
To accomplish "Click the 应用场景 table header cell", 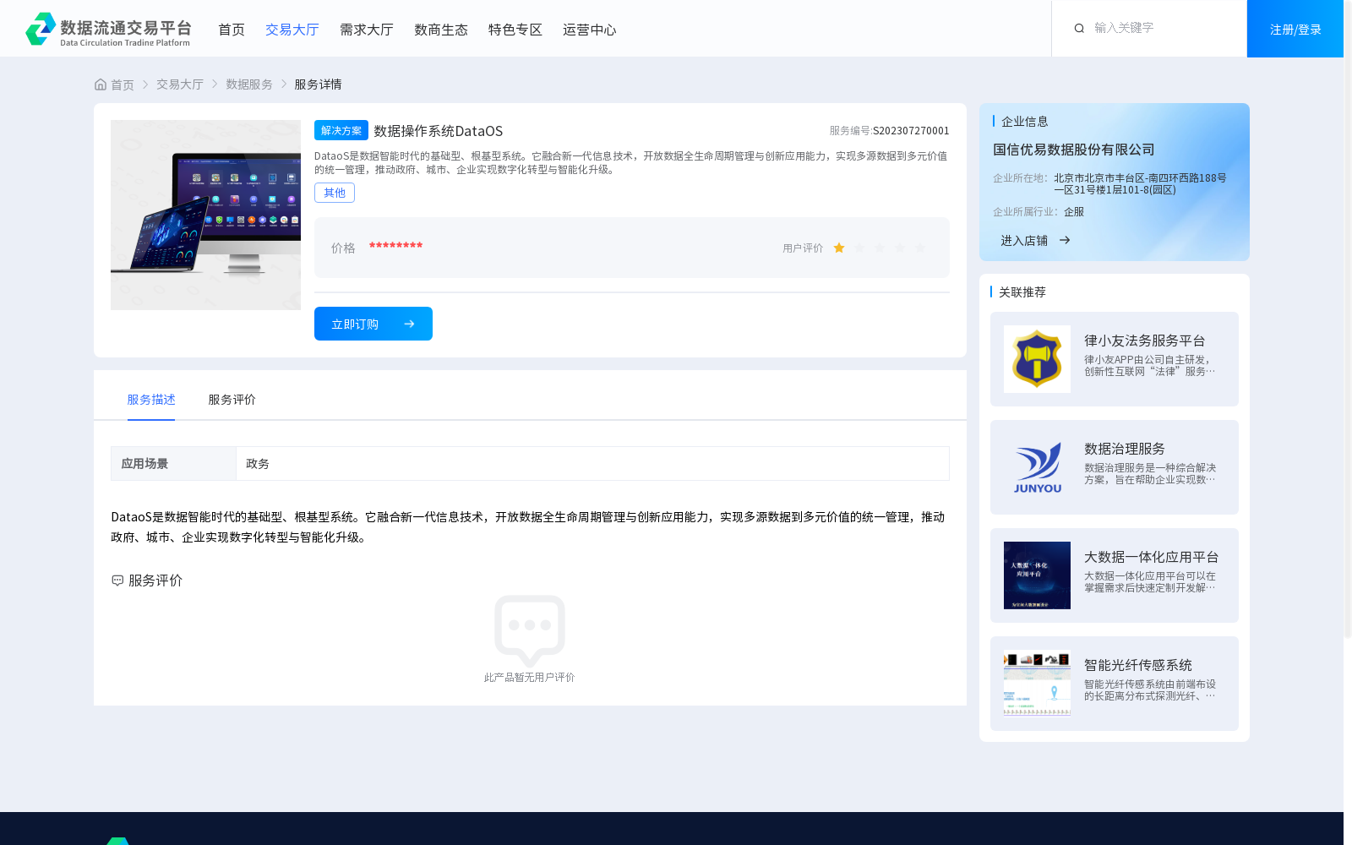I will point(173,464).
